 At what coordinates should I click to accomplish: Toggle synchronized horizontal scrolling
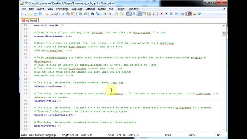point(122,14)
